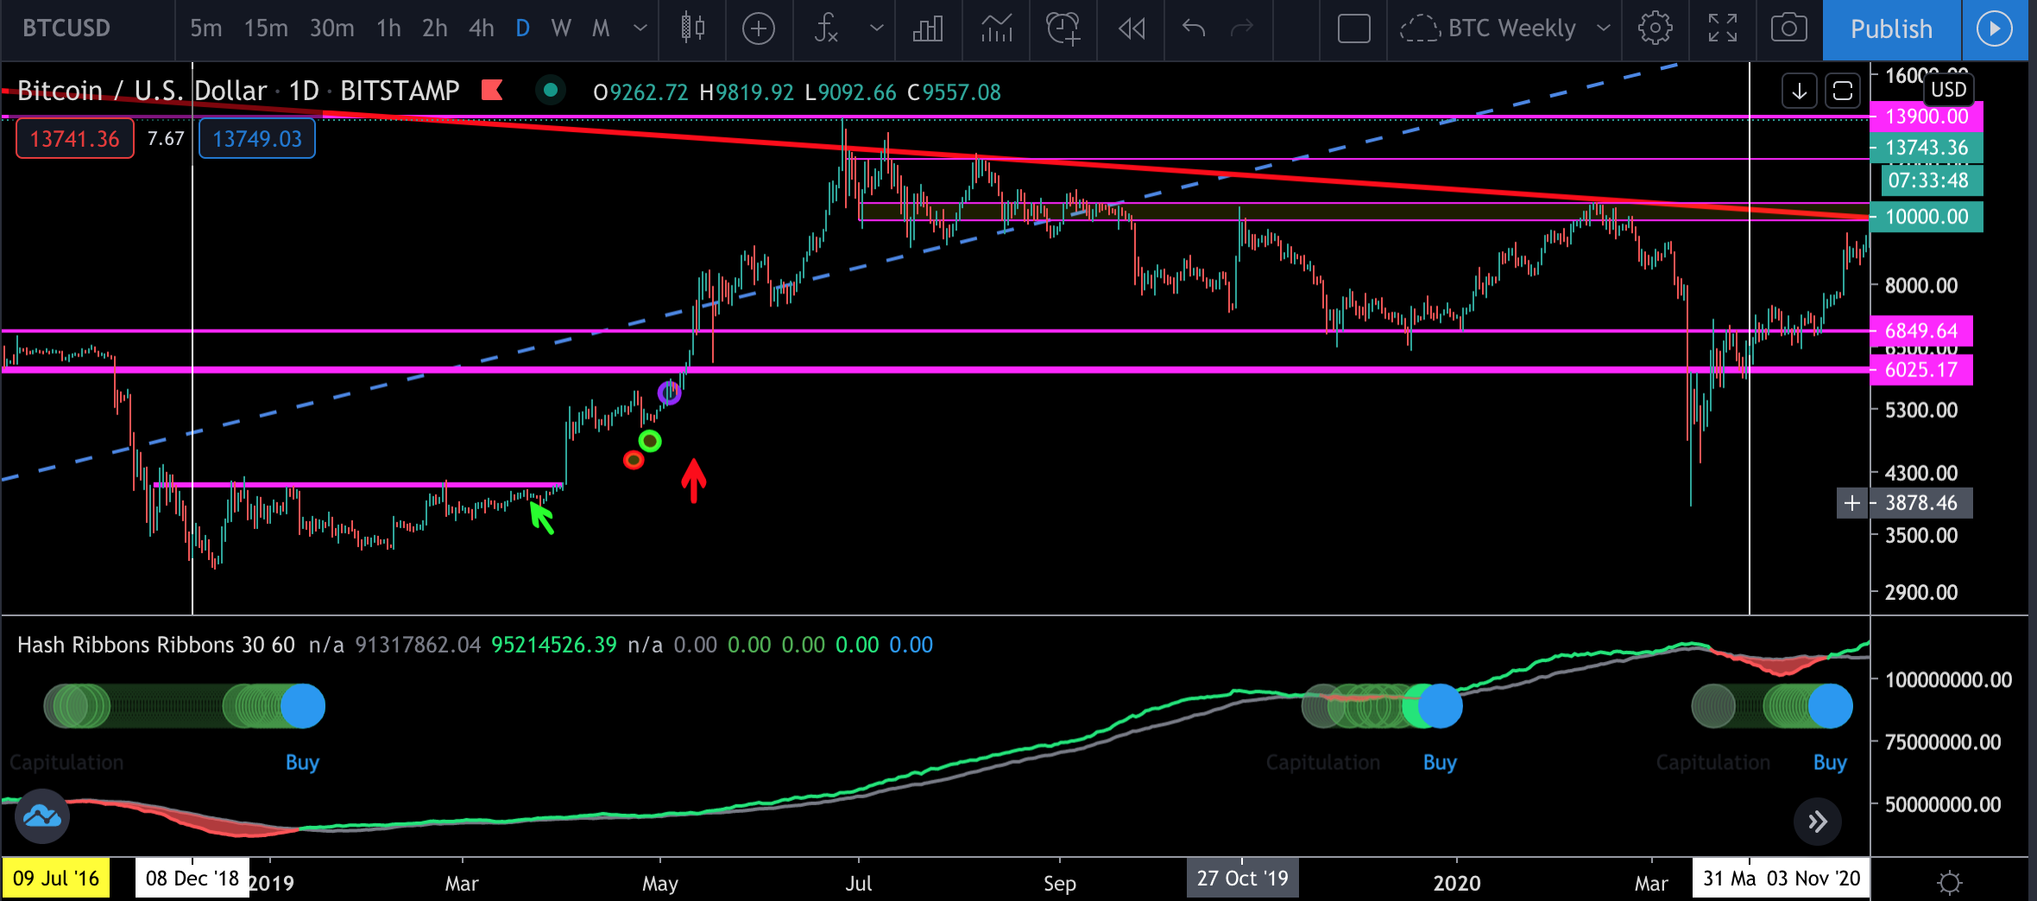Click the green circle marker on chart

pyautogui.click(x=650, y=442)
